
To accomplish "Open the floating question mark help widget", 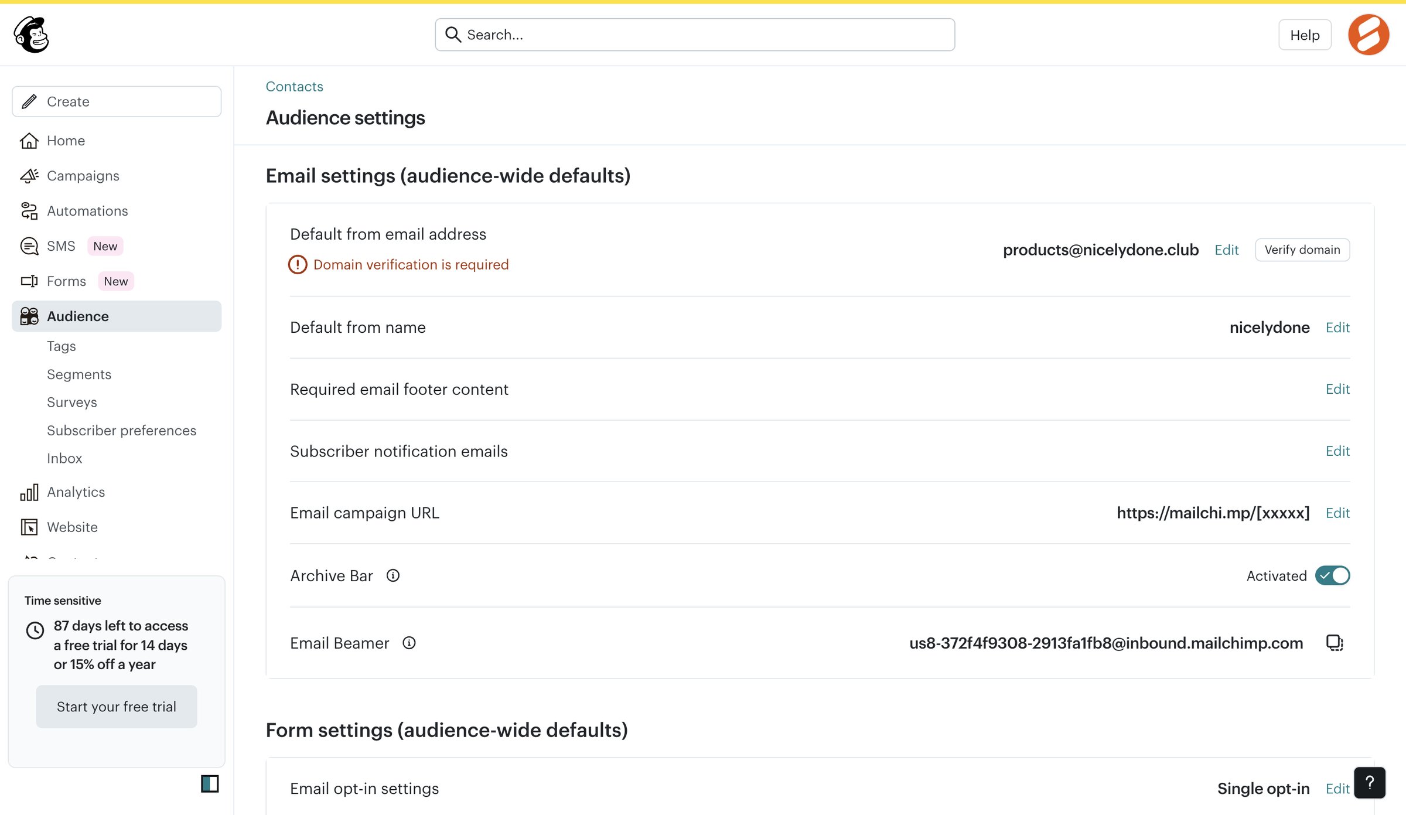I will tap(1370, 783).
